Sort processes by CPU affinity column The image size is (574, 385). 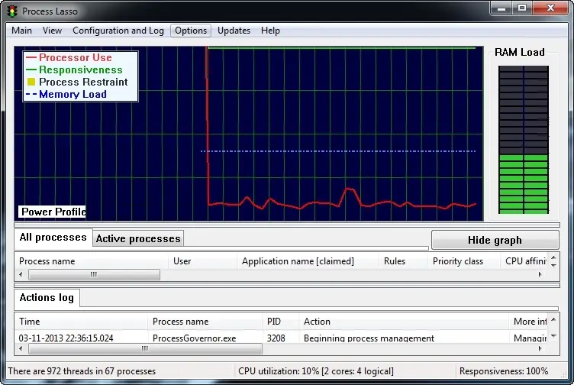(524, 261)
